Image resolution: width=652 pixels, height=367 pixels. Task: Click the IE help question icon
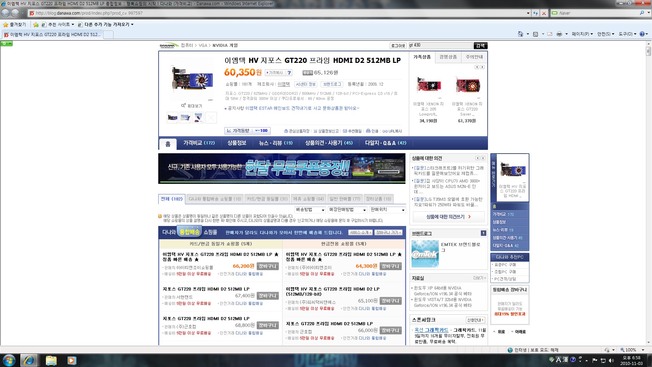pos(642,34)
